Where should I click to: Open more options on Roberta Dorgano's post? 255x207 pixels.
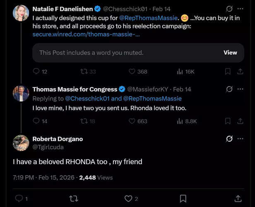[241, 139]
